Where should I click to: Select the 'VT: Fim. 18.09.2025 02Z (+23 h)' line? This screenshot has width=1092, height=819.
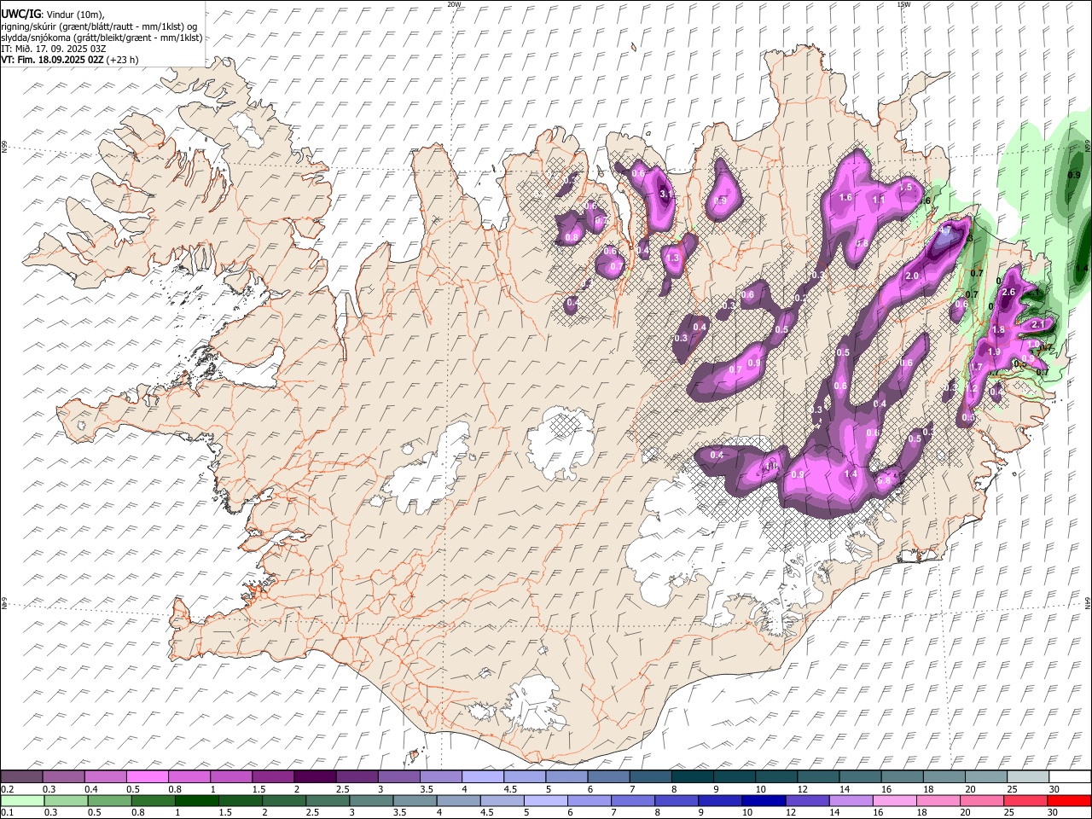coord(70,60)
